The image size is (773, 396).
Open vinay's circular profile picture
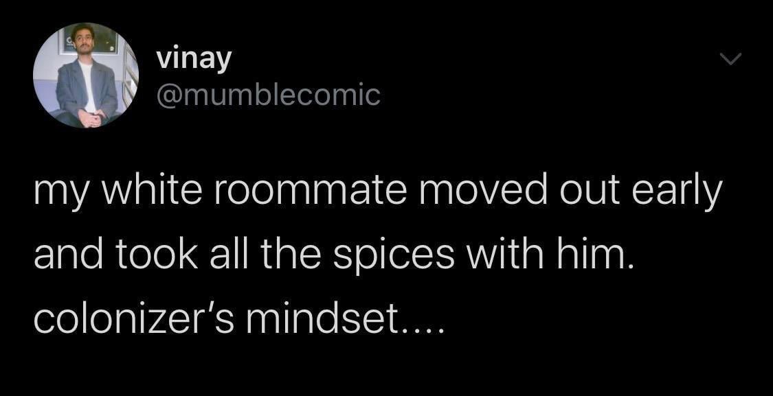[x=86, y=75]
